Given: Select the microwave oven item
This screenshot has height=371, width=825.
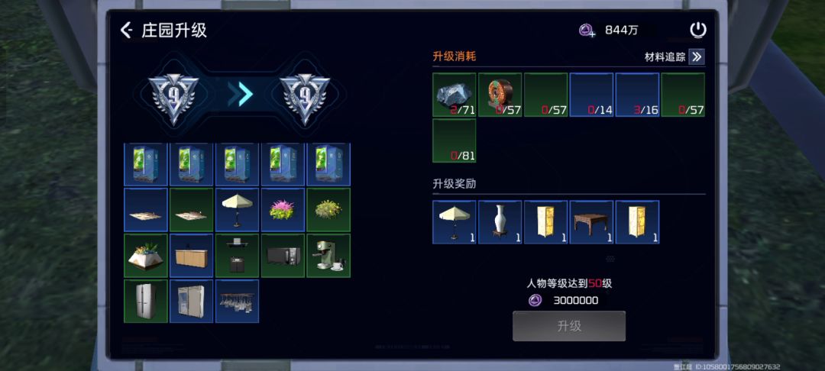Looking at the screenshot, I should point(283,256).
